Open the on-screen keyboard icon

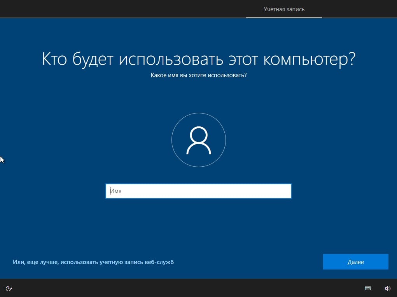(x=368, y=288)
